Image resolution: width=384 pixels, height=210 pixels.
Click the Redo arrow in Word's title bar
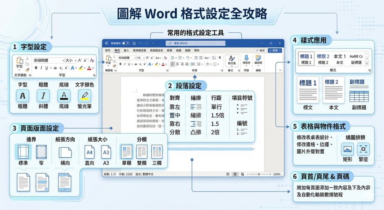(147, 44)
